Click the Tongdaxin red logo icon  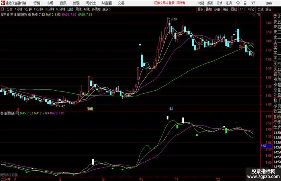[x=3, y=3]
